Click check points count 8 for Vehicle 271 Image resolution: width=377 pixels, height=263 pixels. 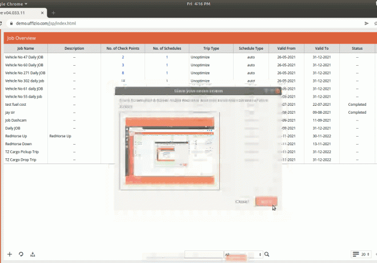(123, 73)
